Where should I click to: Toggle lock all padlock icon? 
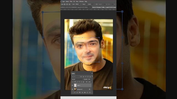click(84, 82)
